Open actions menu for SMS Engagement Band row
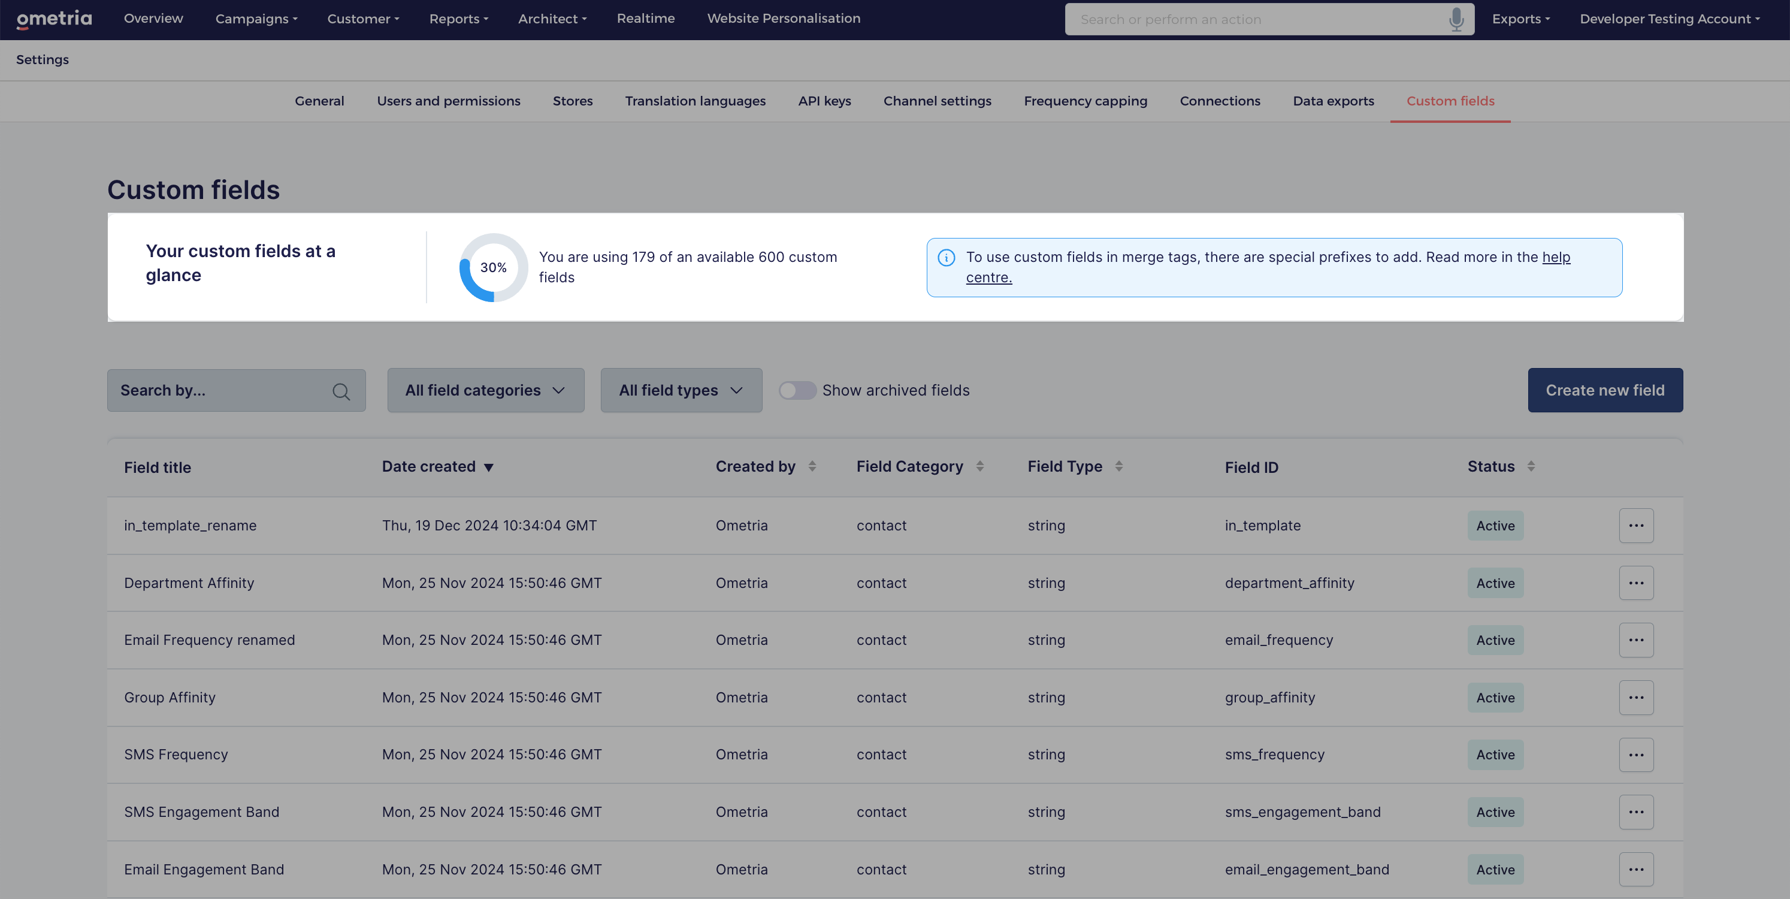This screenshot has width=1790, height=899. click(x=1635, y=812)
